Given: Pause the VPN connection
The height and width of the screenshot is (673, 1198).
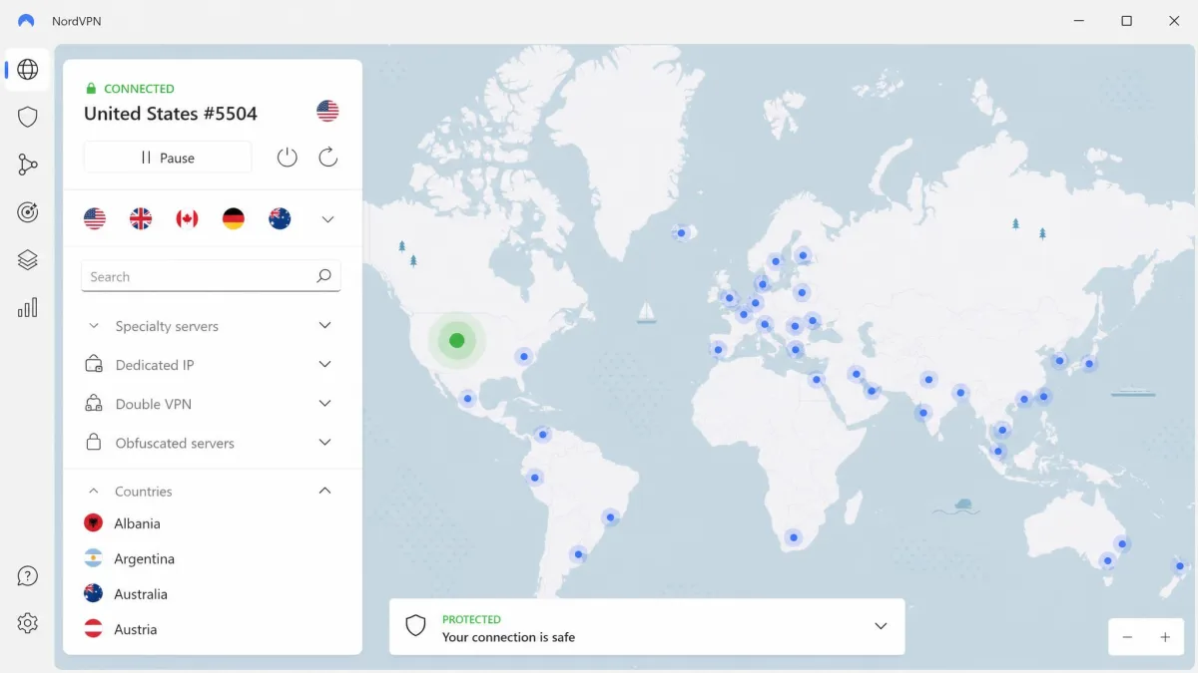Looking at the screenshot, I should point(168,158).
